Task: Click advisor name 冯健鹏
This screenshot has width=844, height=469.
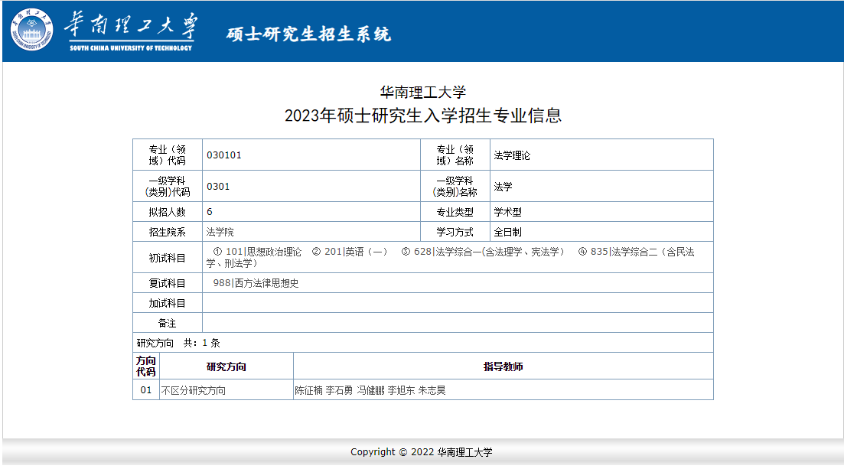Action: (370, 390)
